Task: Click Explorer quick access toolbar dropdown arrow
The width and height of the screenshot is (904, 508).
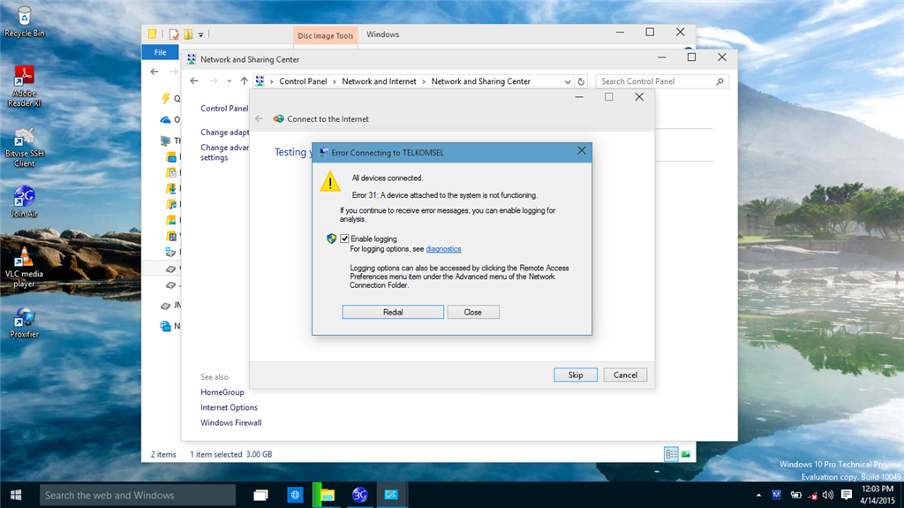Action: pos(200,34)
